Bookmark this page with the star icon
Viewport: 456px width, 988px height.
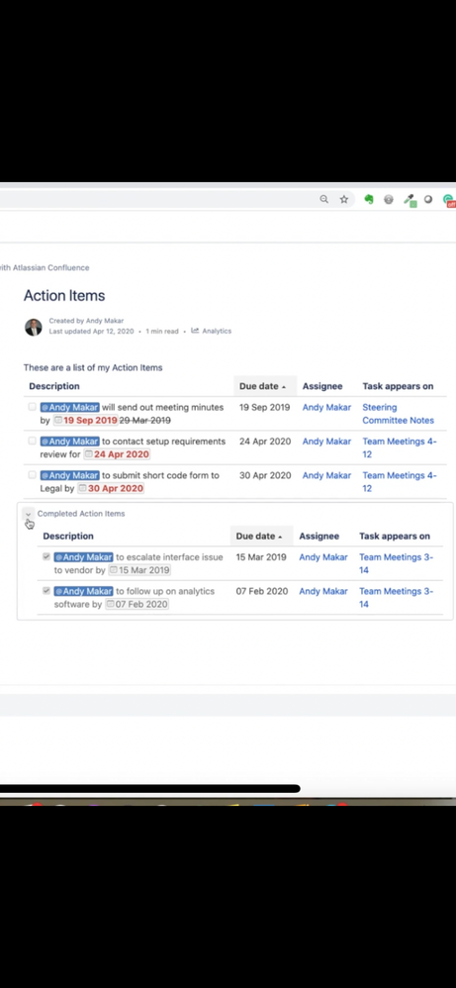[344, 200]
